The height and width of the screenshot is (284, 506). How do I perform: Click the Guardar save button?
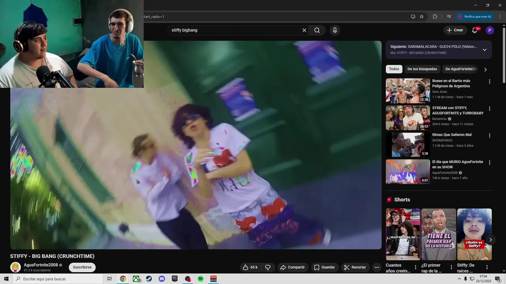[x=325, y=267]
